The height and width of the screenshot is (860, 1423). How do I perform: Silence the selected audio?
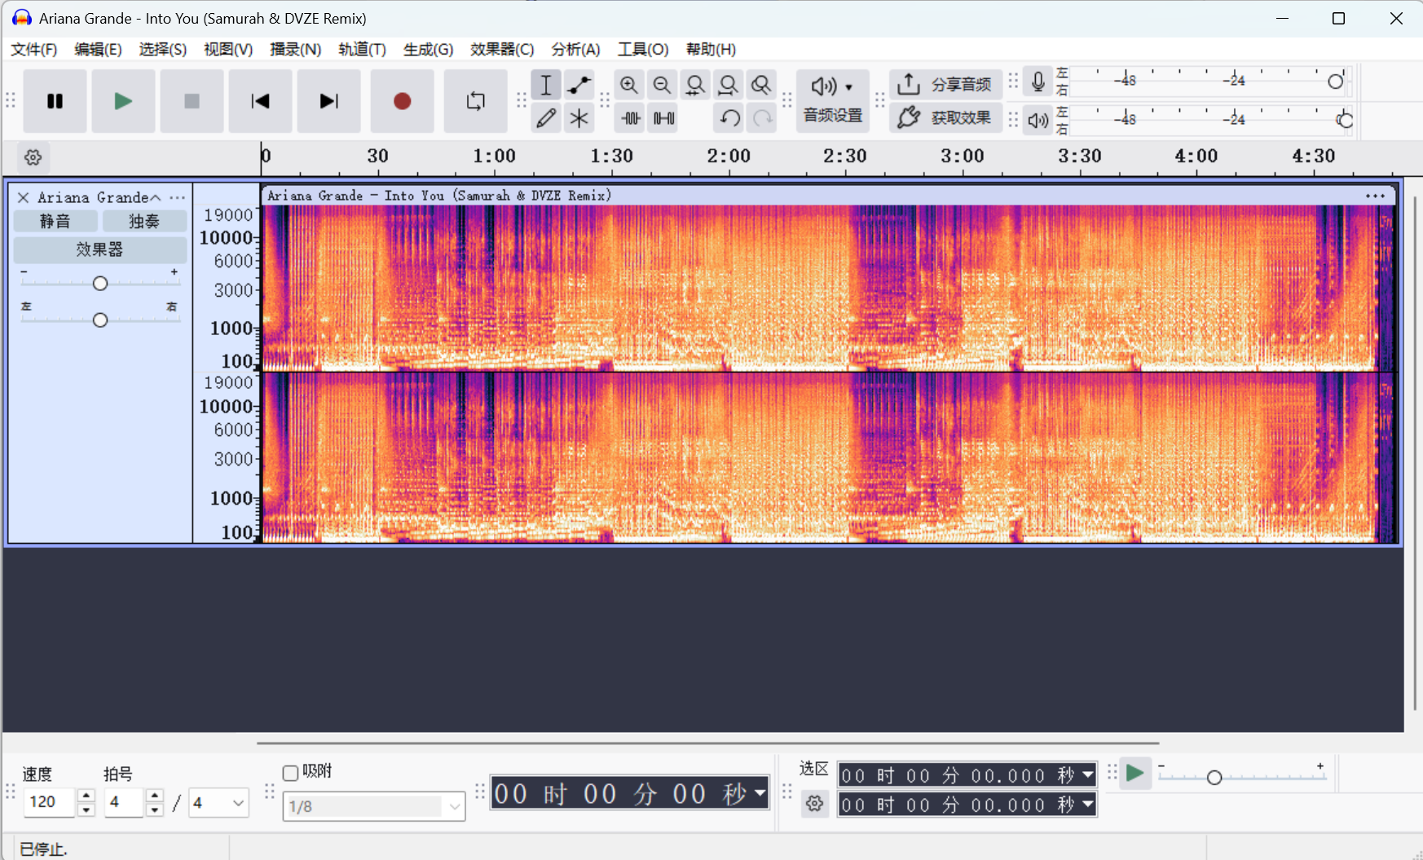[x=663, y=118]
